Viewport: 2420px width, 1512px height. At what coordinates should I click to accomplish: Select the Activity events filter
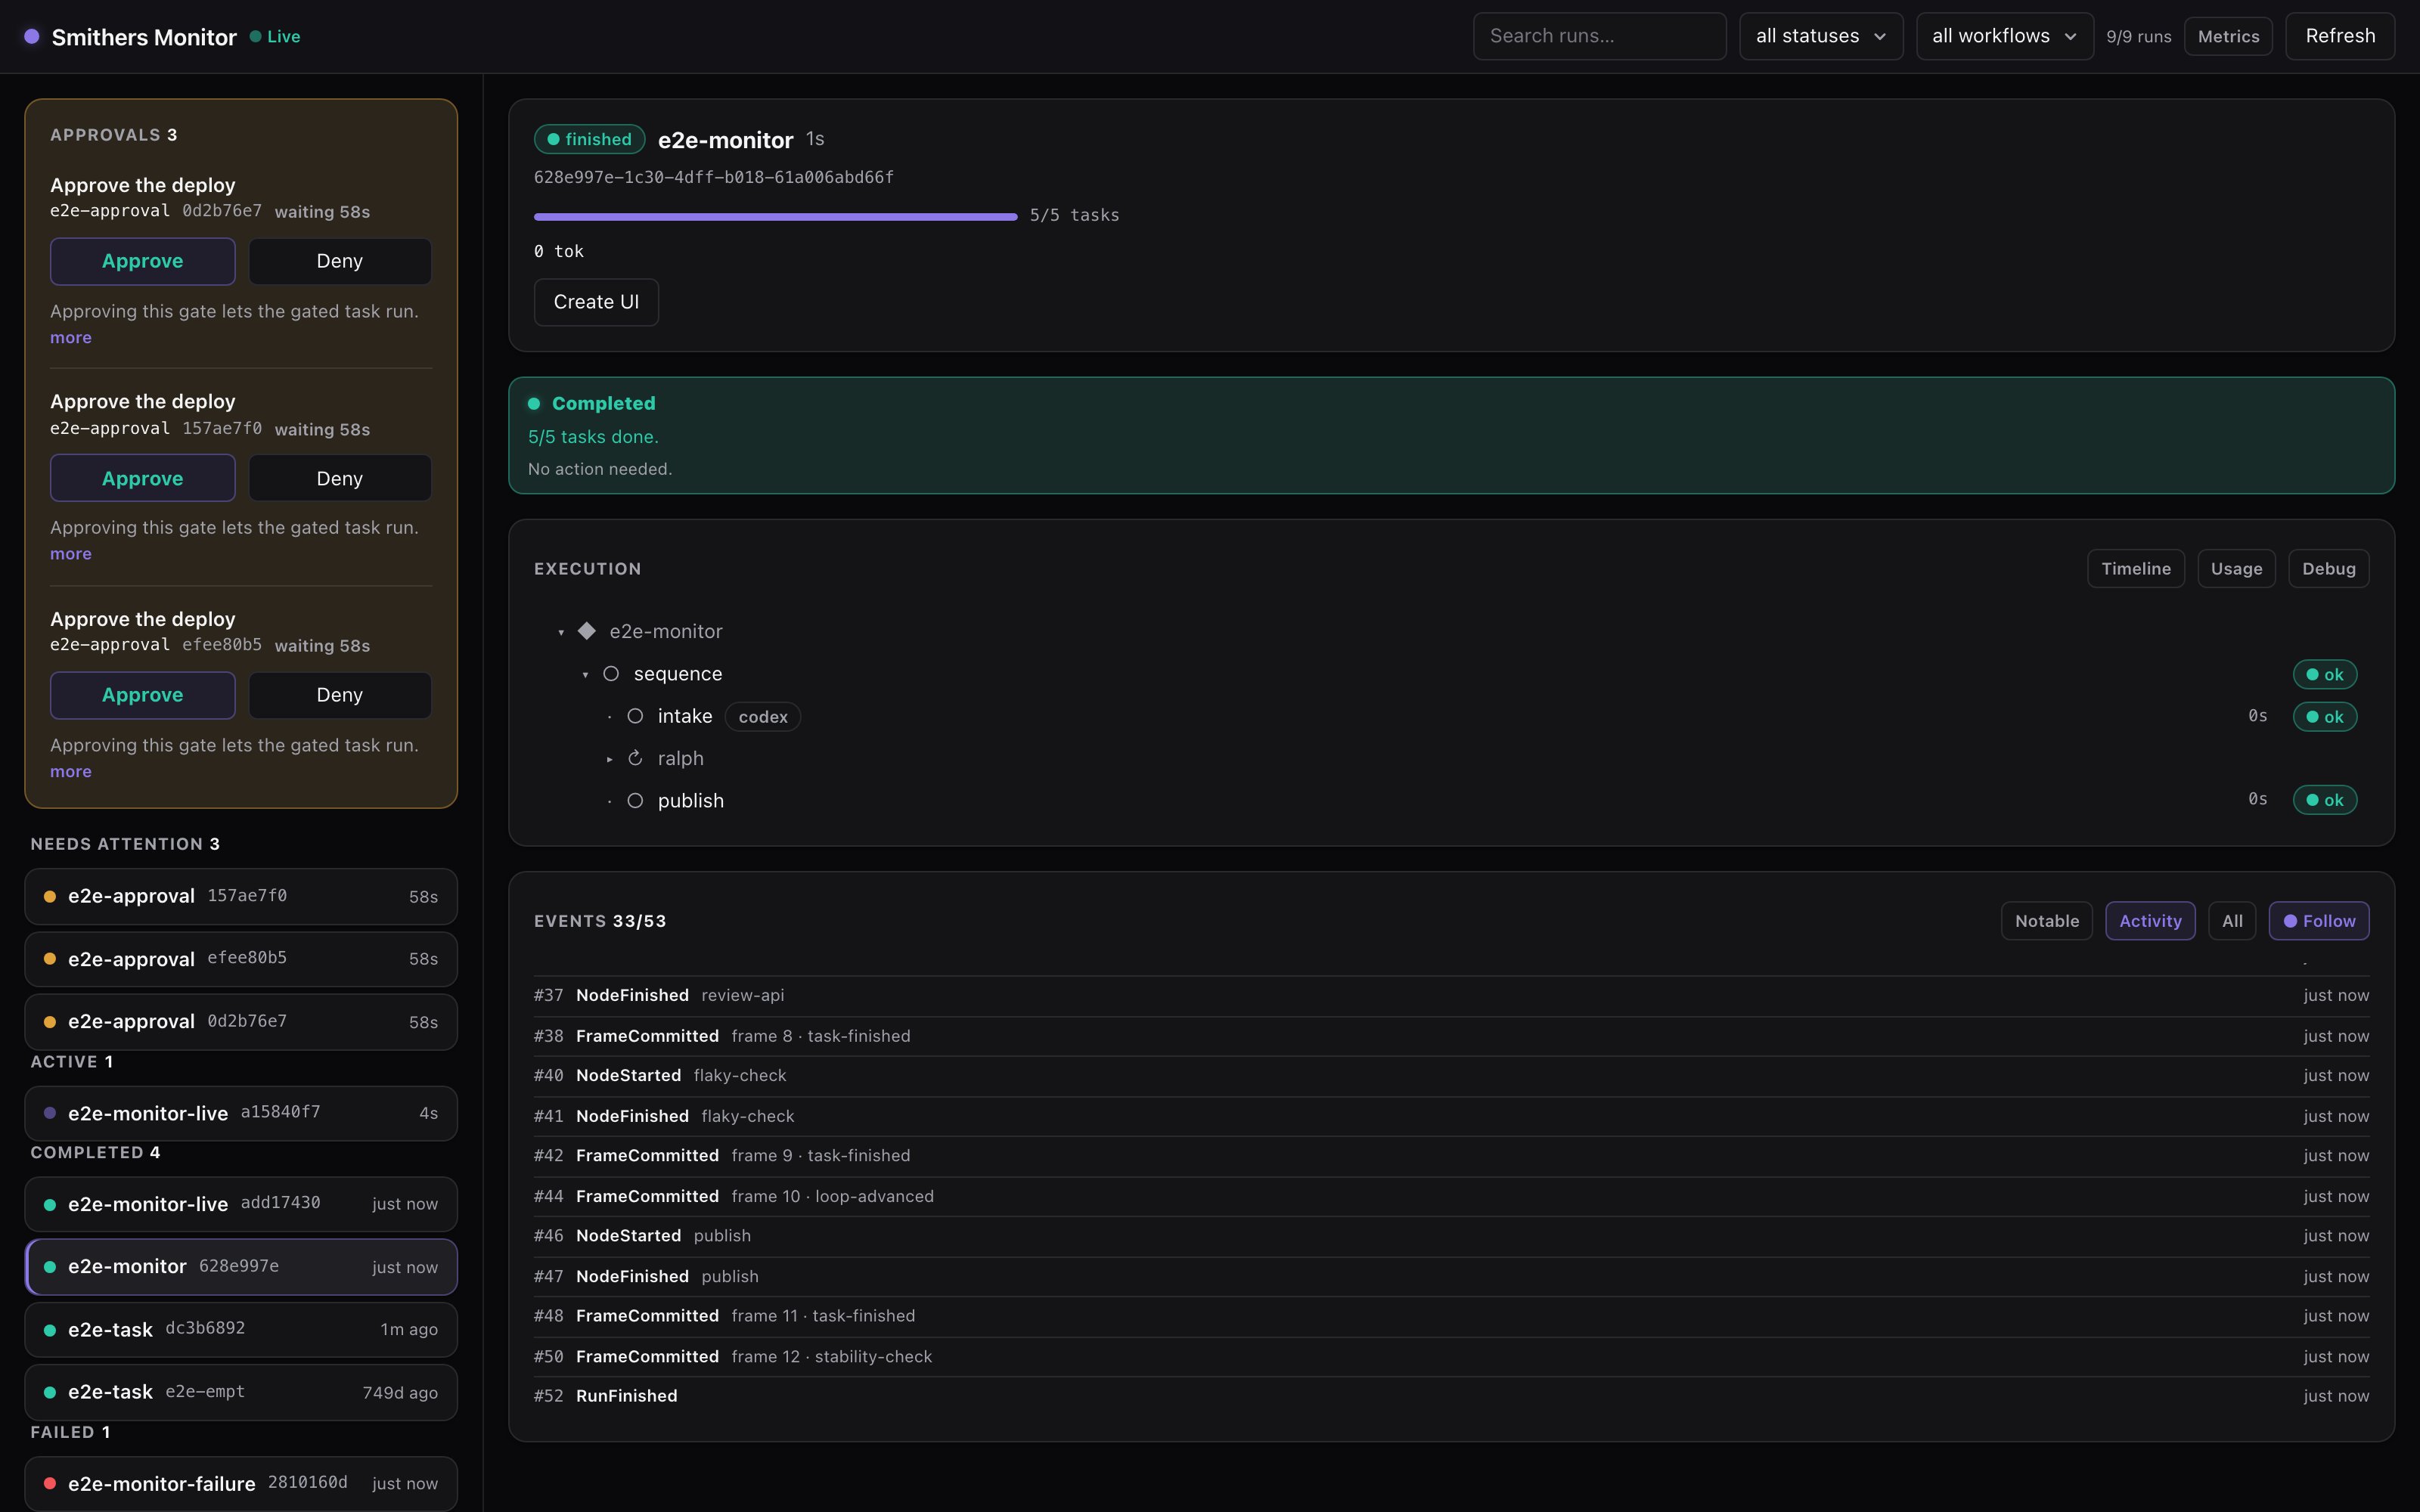point(2150,921)
